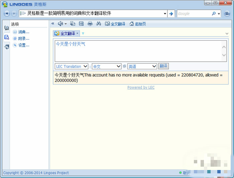This screenshot has height=178, width=234.
Task: Click the 翻译 translate button
Action: [163, 66]
